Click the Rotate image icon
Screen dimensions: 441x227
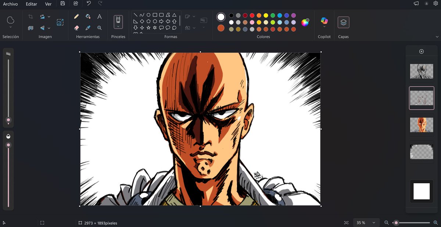[x=42, y=17]
